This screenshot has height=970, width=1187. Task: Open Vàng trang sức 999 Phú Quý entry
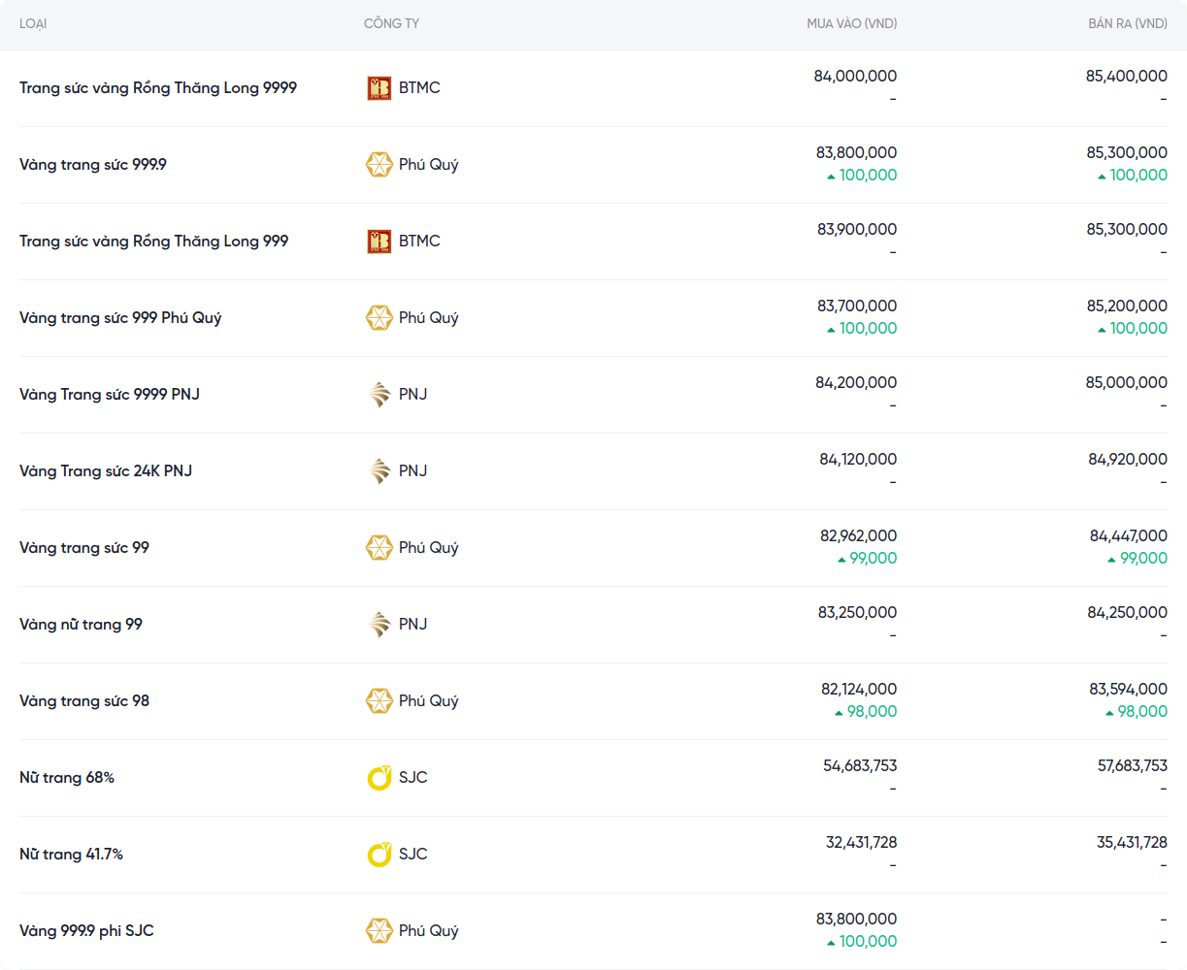(120, 318)
